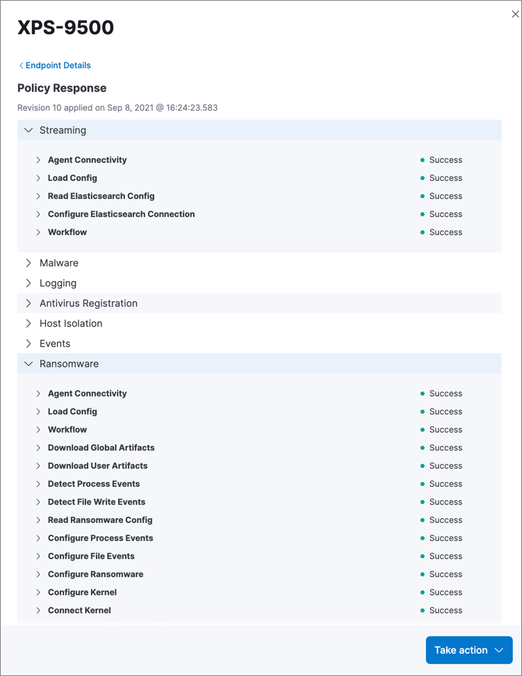Open the Take action menu

[x=469, y=650]
